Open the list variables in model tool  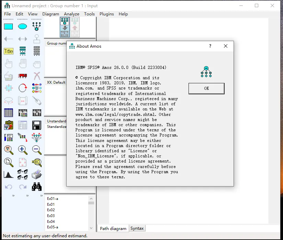(x=23, y=51)
